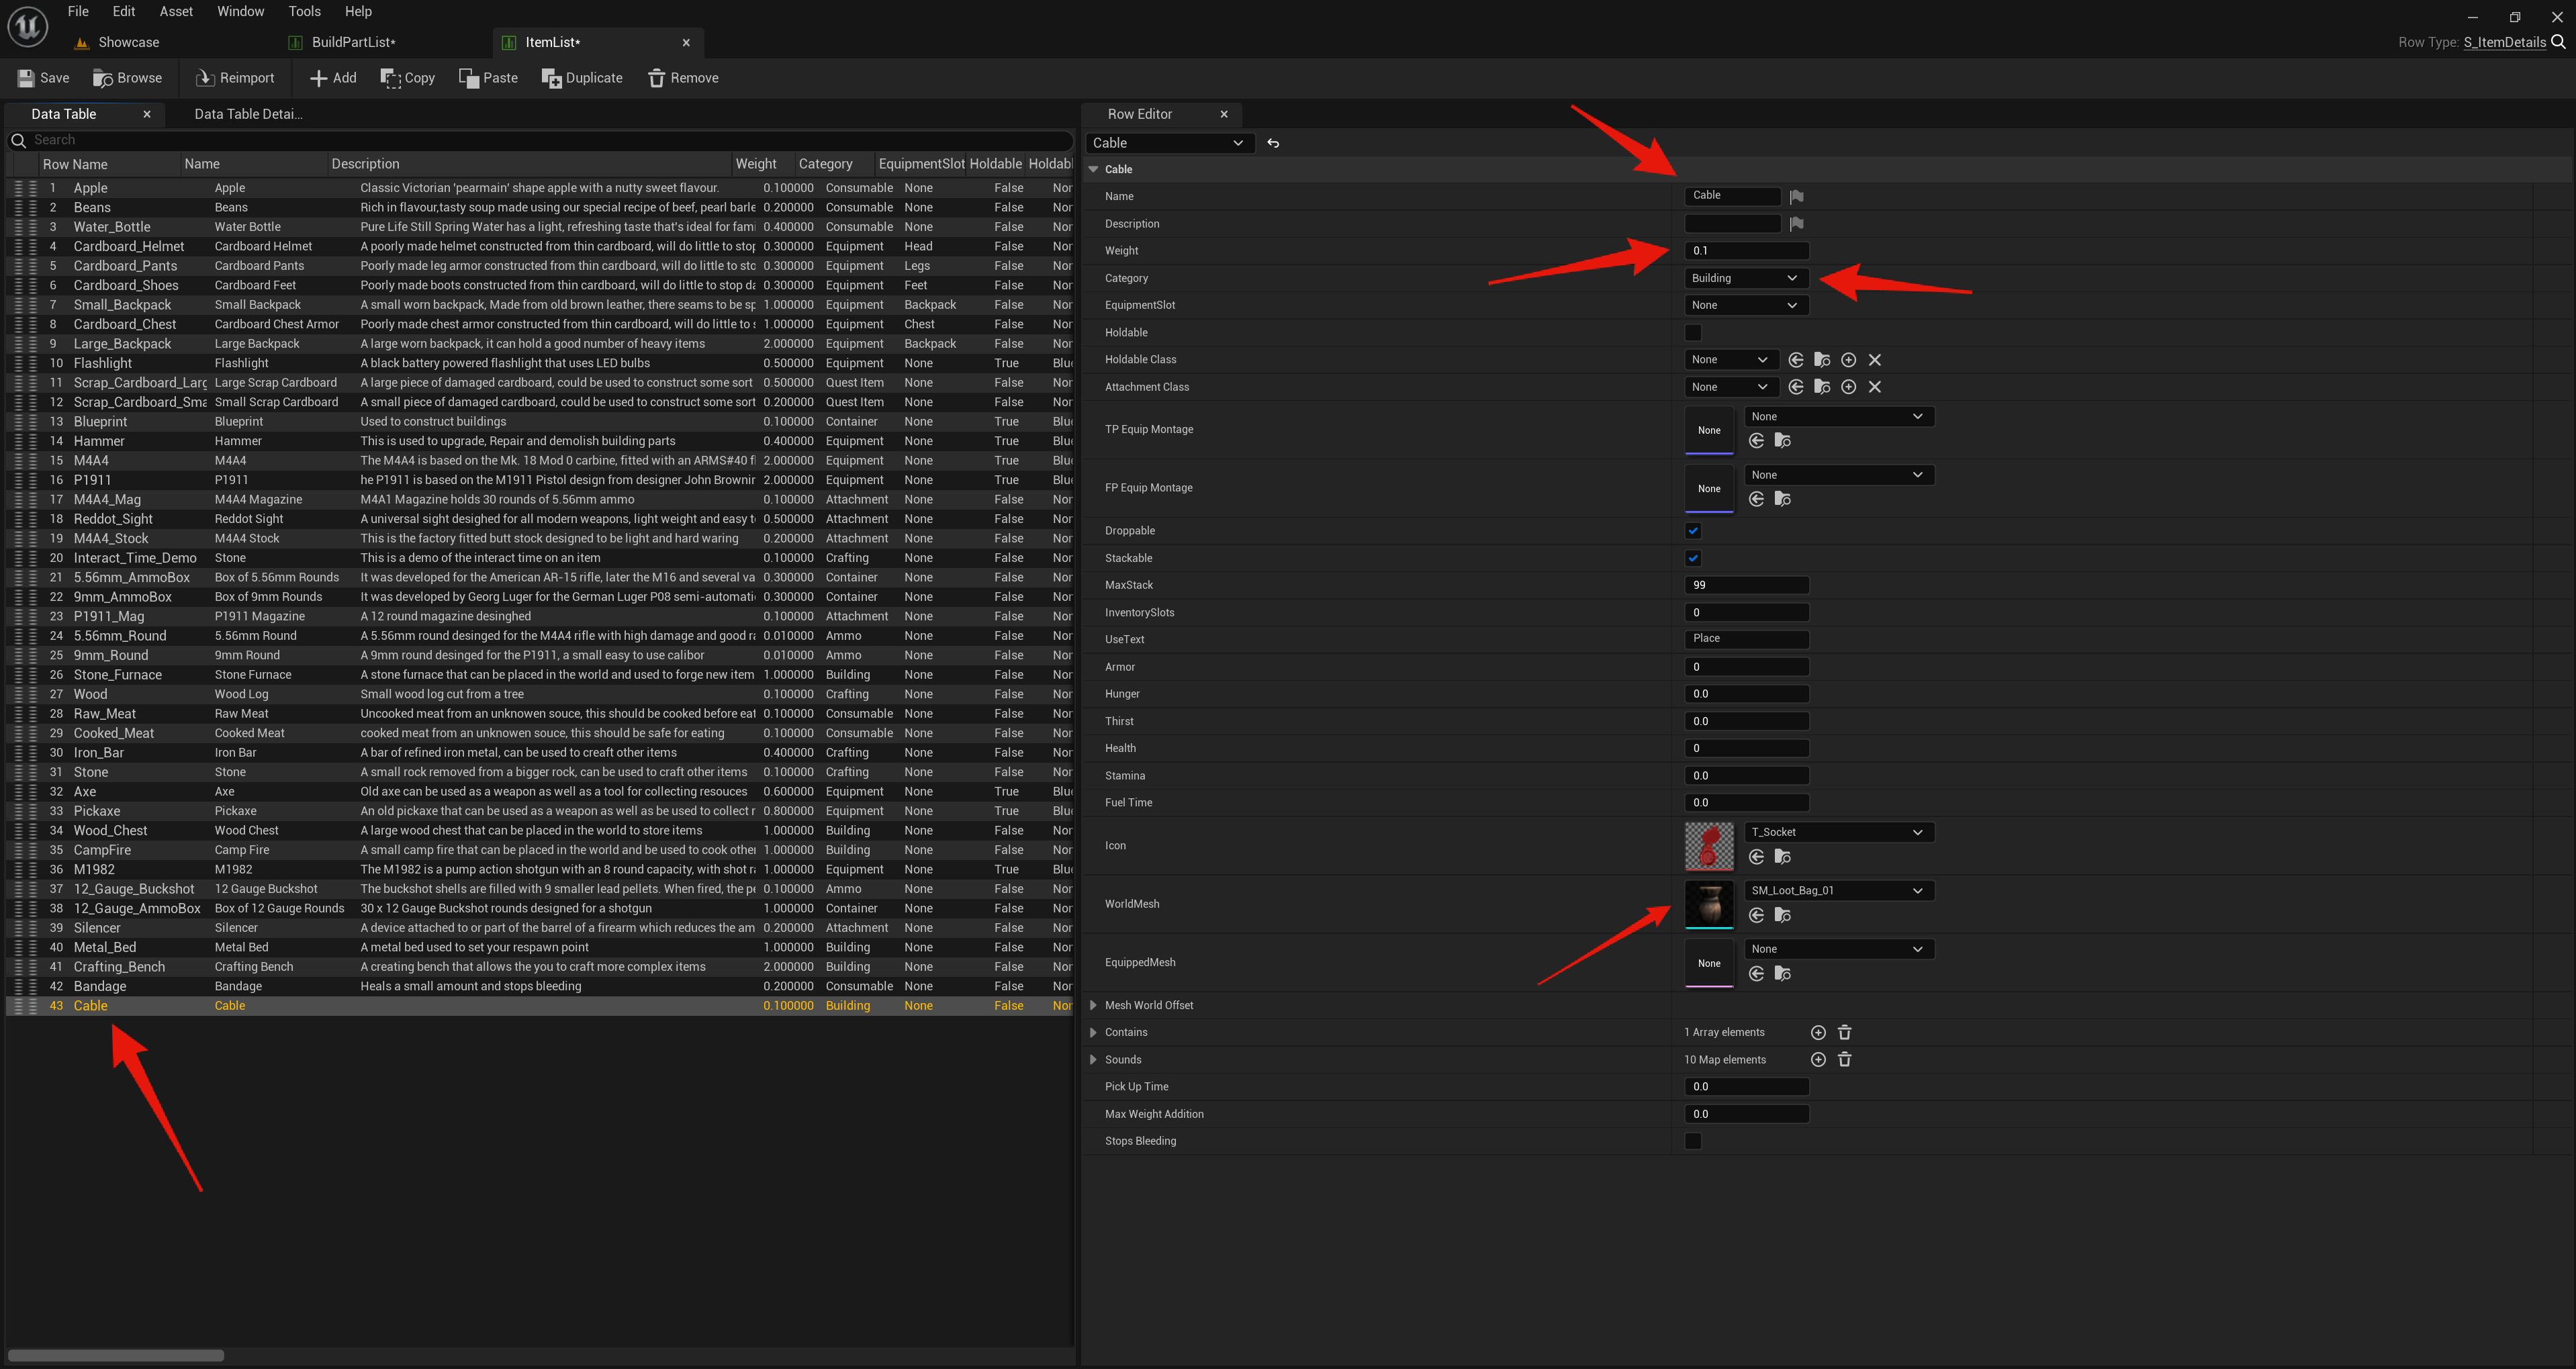Uncheck the Droppable checkbox
Image resolution: width=2576 pixels, height=1369 pixels.
1693,531
